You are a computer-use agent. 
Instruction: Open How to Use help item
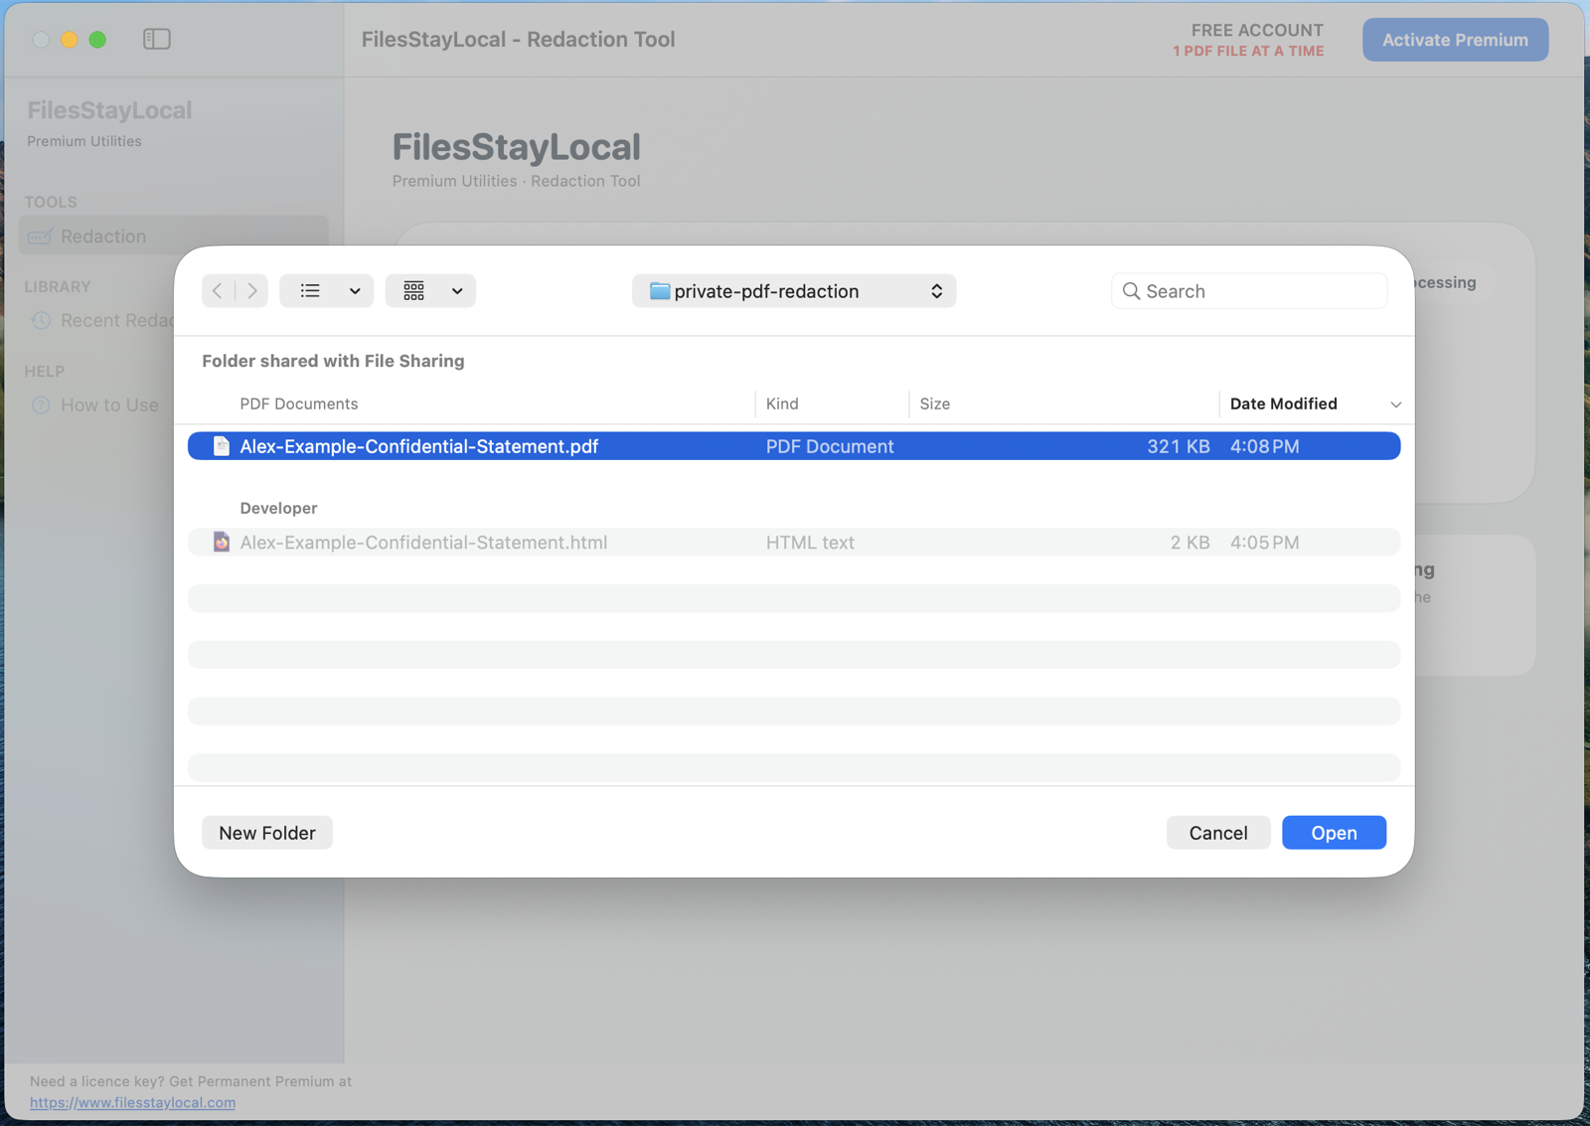click(x=109, y=404)
